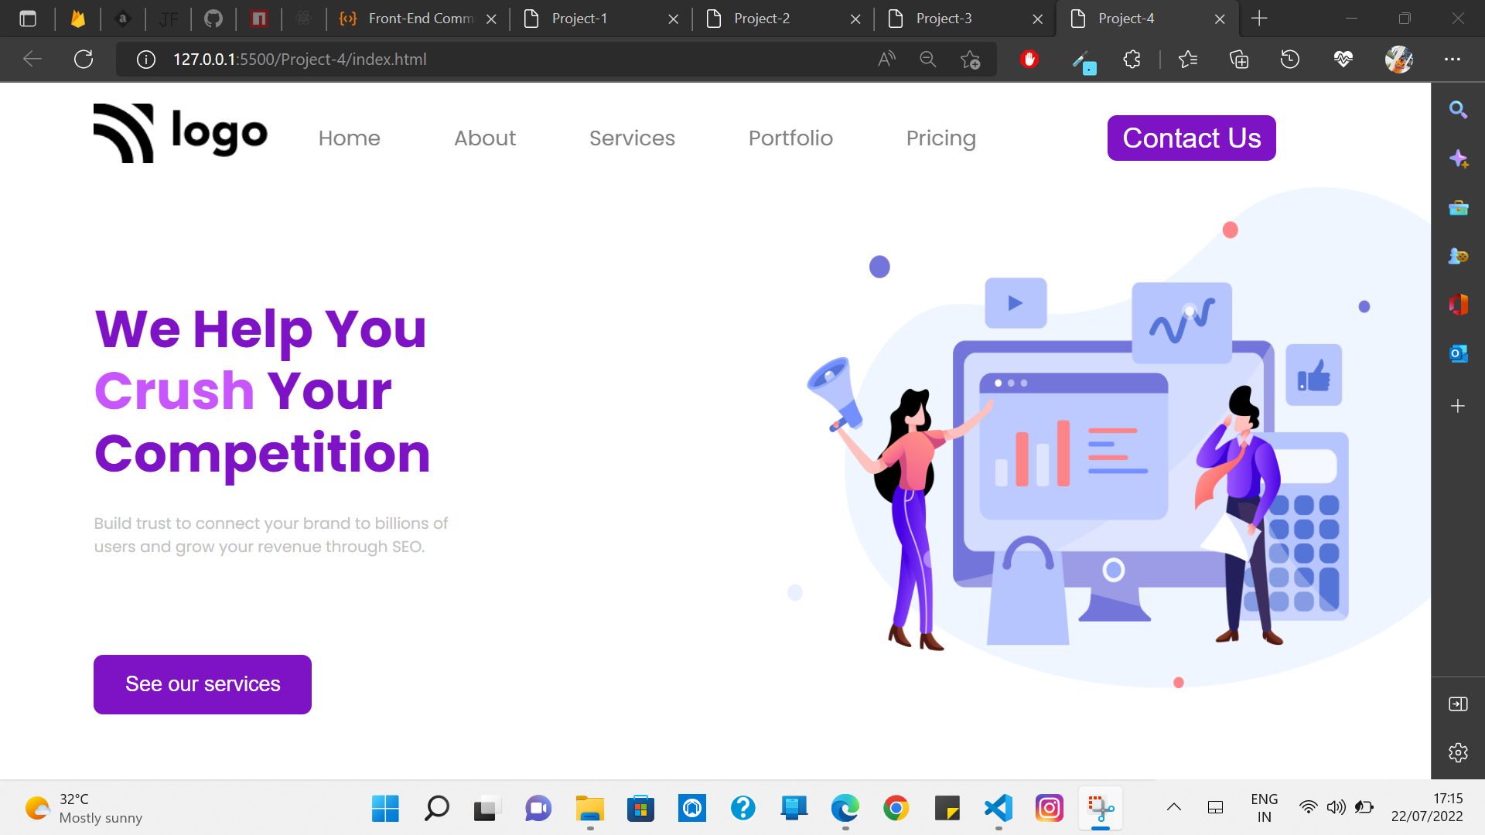The image size is (1485, 835).
Task: Open sidebar Discover sparkle icon
Action: pos(1458,158)
